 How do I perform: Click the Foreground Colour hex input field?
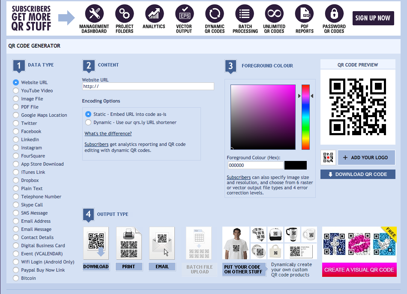(x=255, y=165)
